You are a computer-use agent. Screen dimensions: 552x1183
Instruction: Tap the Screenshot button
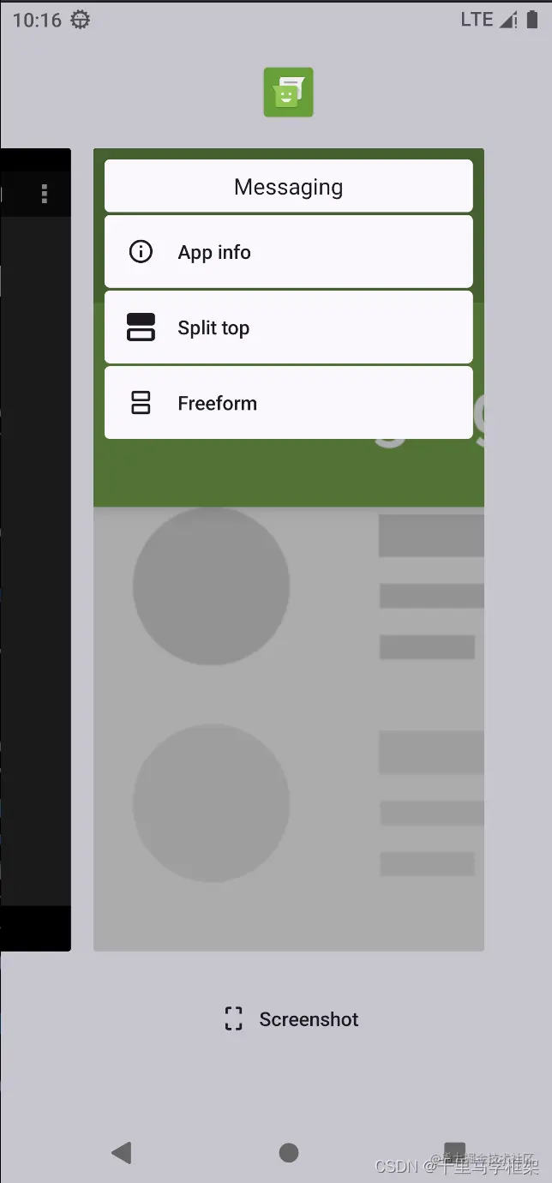[x=291, y=1018]
